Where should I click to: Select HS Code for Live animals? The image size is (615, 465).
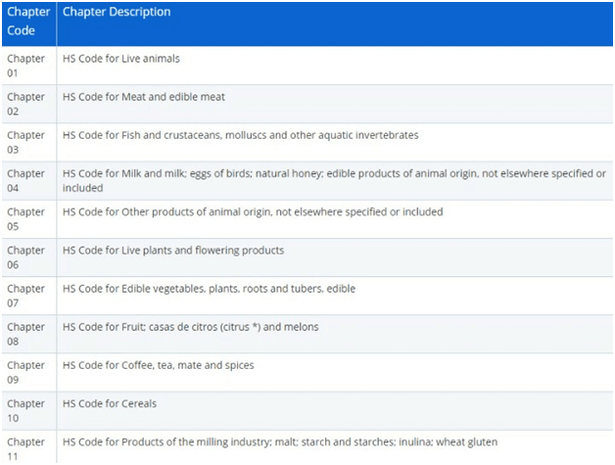click(x=121, y=59)
